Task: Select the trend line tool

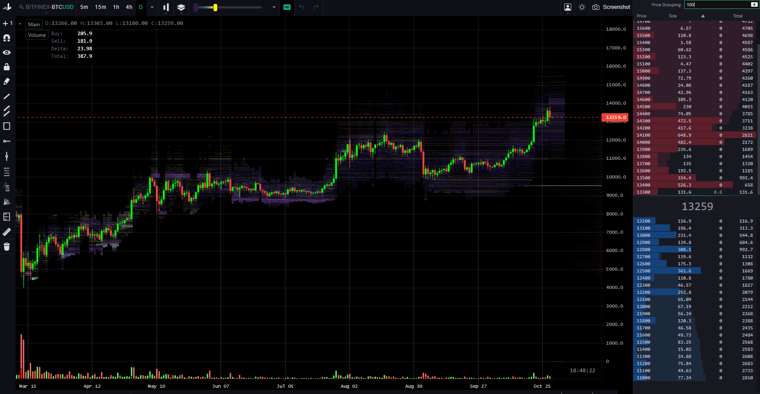Action: click(7, 96)
